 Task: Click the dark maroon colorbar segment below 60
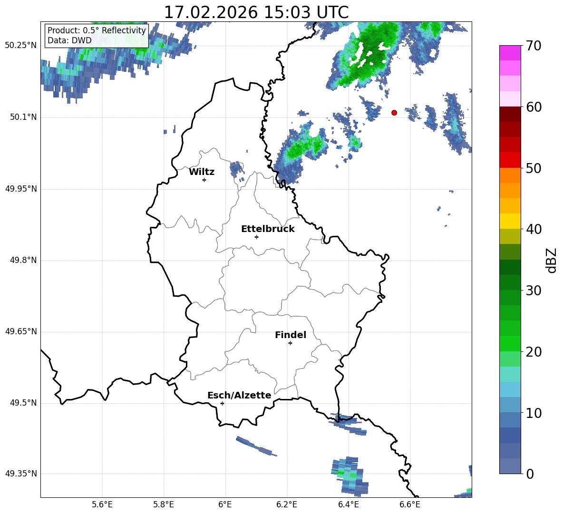510,115
